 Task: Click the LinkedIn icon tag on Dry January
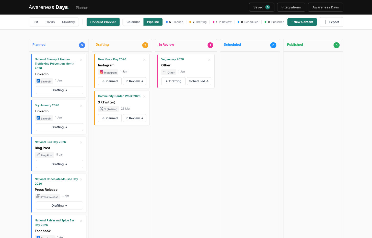coord(44,118)
